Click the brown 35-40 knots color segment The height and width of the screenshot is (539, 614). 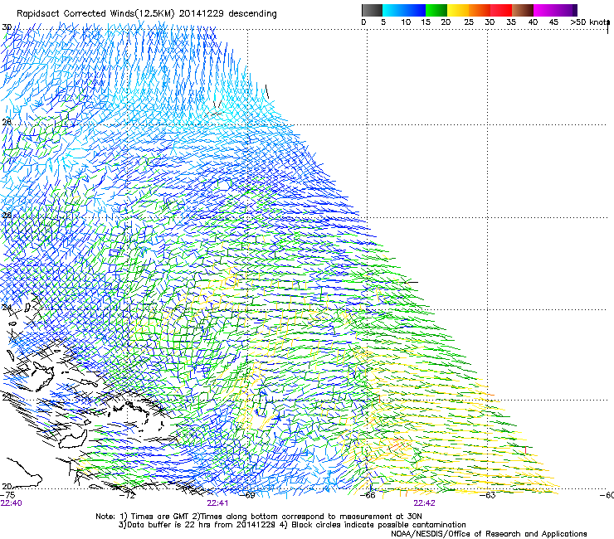pyautogui.click(x=523, y=10)
